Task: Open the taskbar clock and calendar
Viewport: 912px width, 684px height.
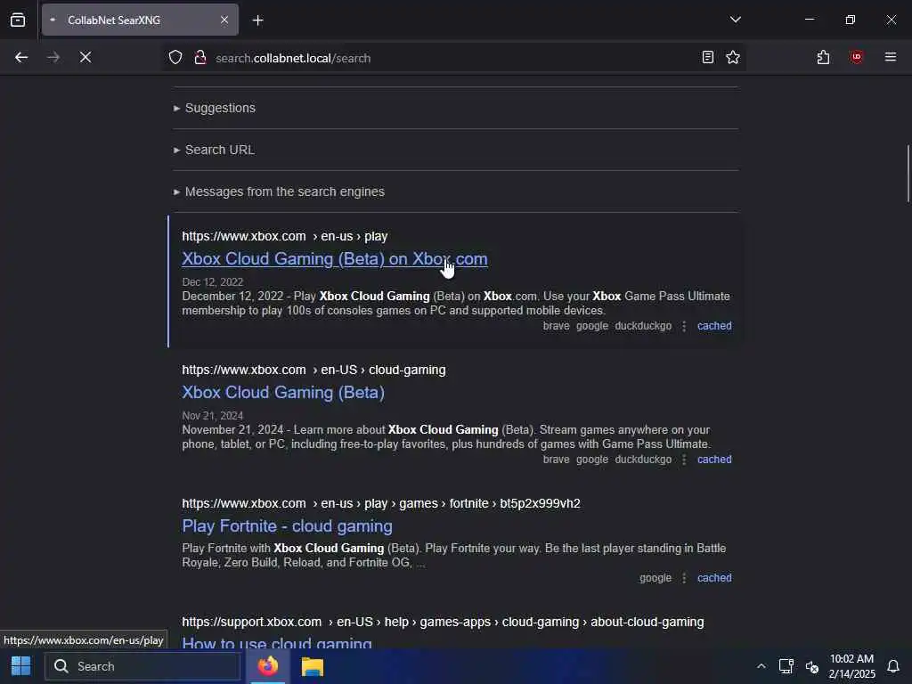Action: tap(851, 666)
